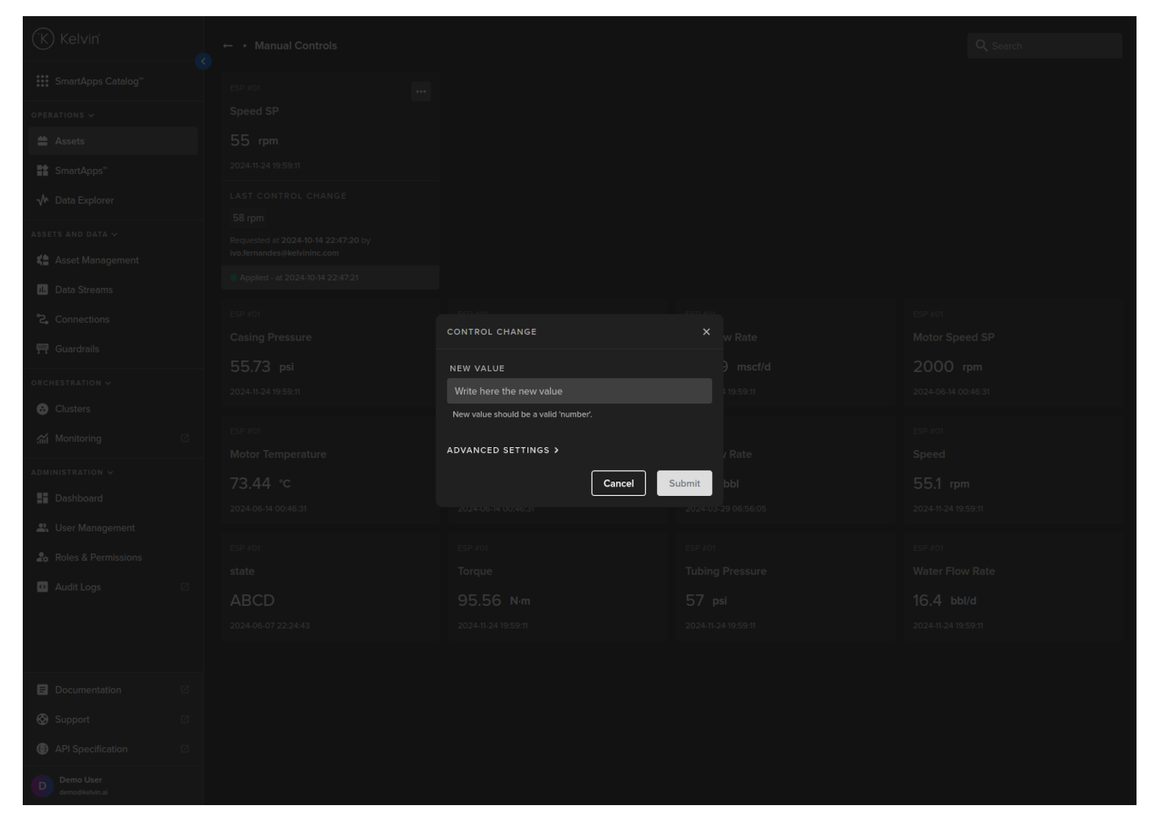Click the Data Explorer pulse icon
This screenshot has height=822, width=1160.
pos(43,200)
